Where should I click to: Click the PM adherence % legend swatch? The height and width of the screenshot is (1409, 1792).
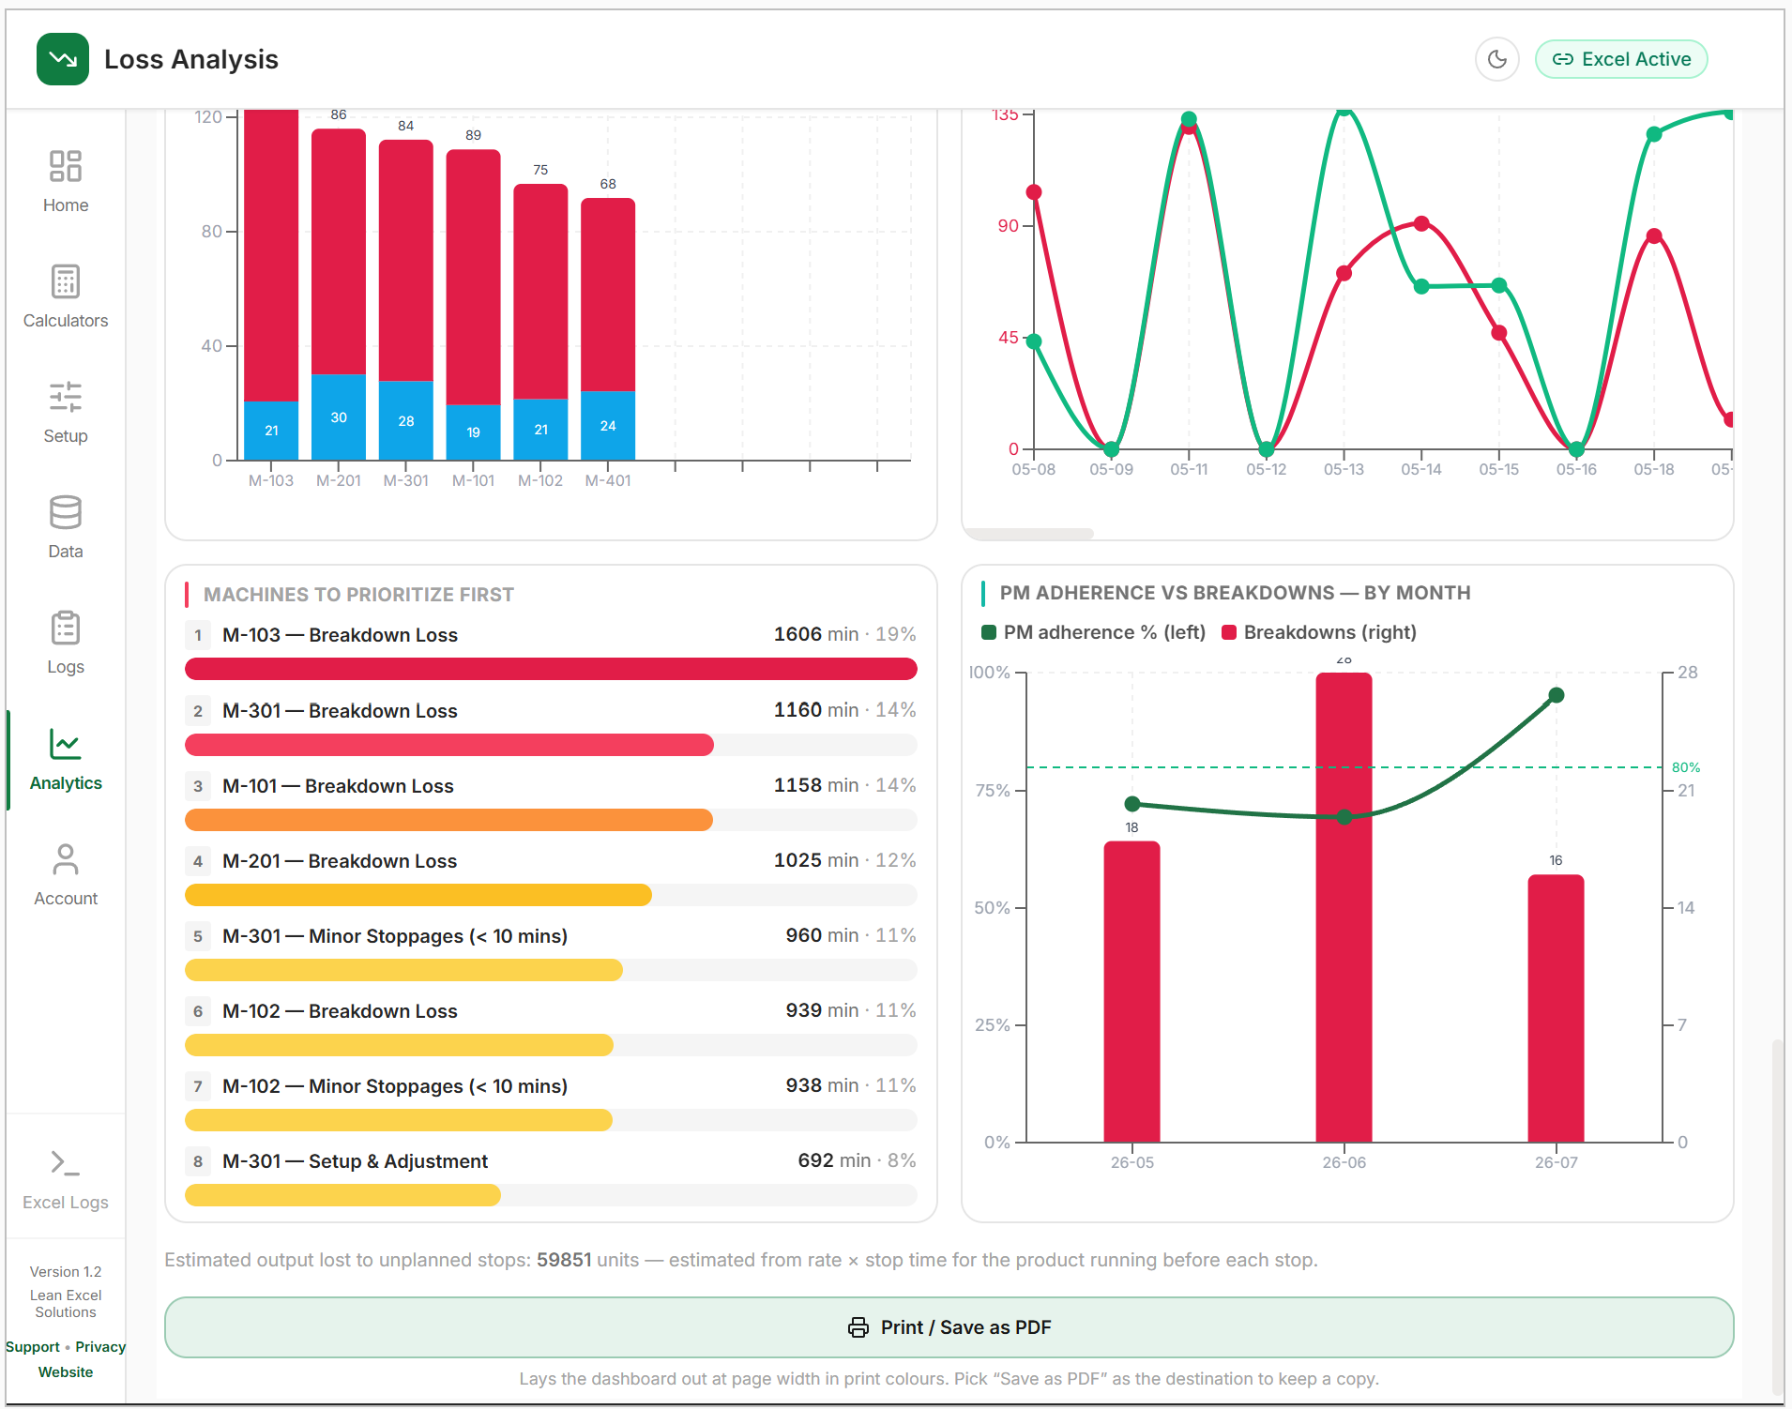tap(989, 632)
